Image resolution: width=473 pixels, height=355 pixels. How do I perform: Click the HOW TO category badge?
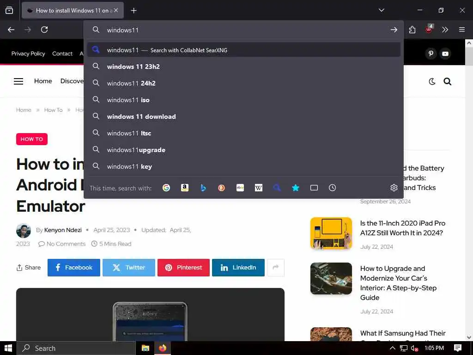point(32,139)
